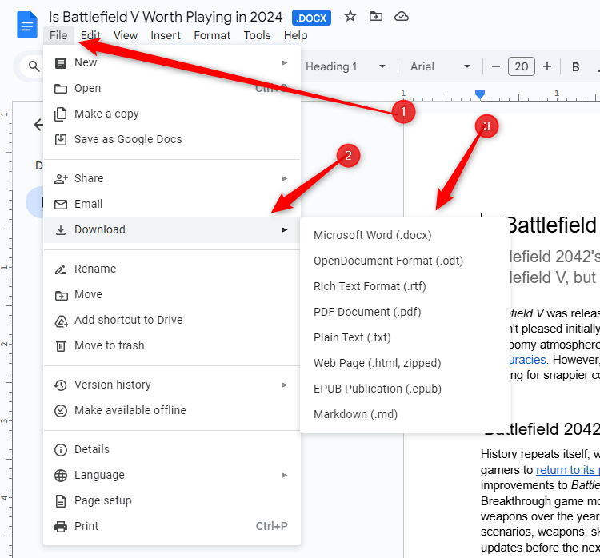The image size is (600, 558).
Task: Open document Details
Action: click(172, 449)
